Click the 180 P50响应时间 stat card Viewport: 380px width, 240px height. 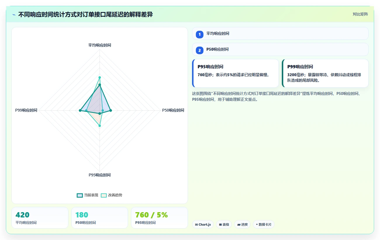pyautogui.click(x=100, y=218)
